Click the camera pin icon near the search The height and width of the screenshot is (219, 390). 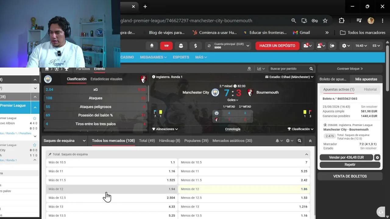[x=249, y=69]
